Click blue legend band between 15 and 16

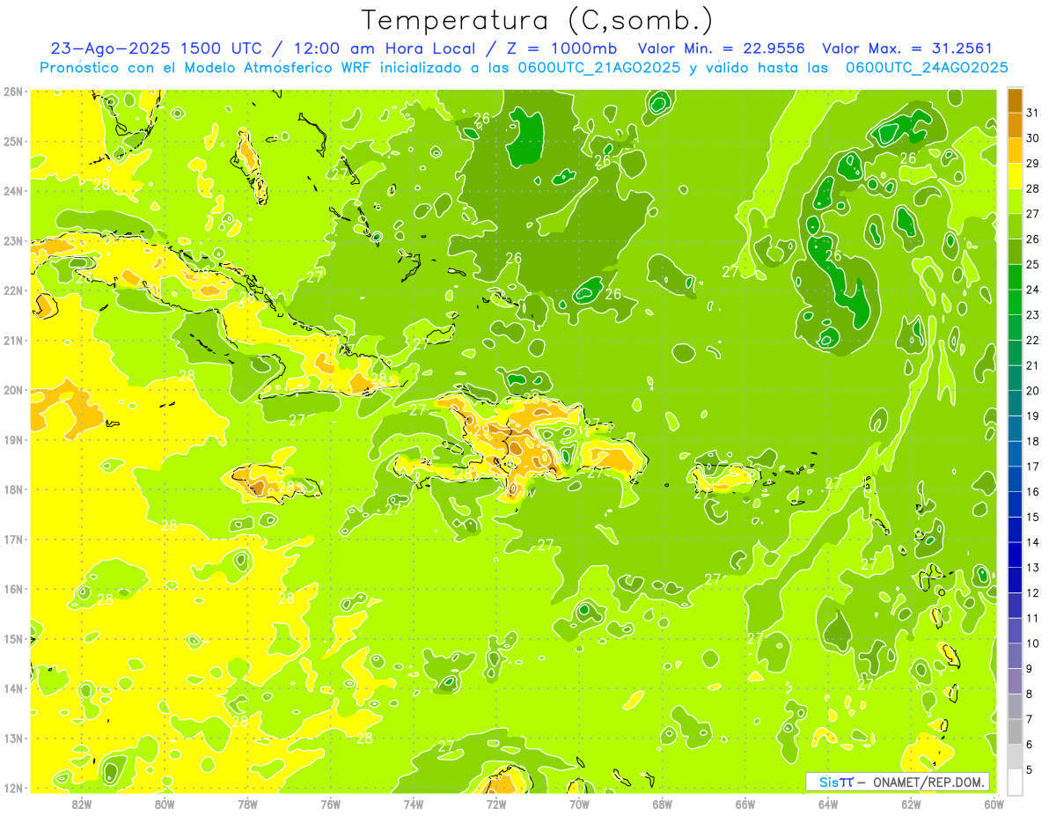[1015, 504]
